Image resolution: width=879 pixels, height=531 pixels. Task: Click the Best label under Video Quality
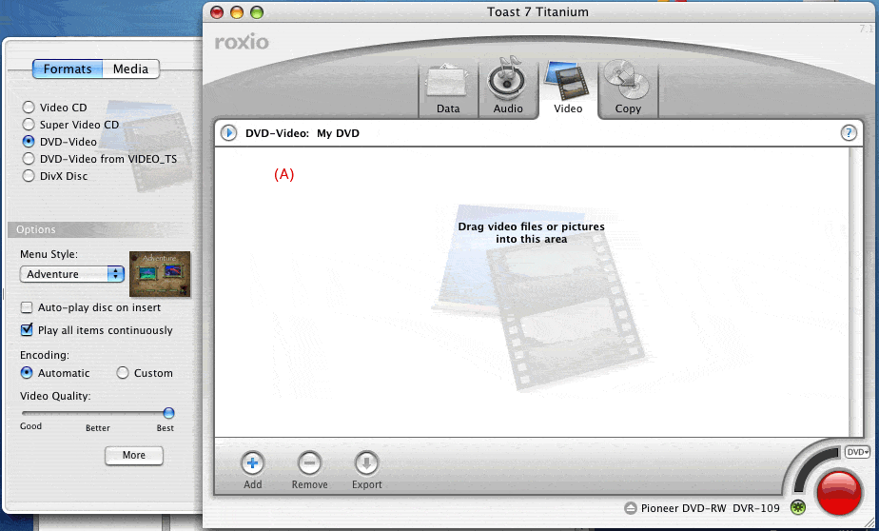point(165,428)
